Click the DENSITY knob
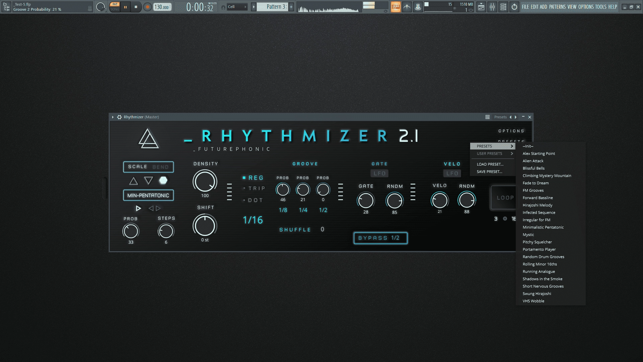This screenshot has width=643, height=362. pyautogui.click(x=205, y=181)
